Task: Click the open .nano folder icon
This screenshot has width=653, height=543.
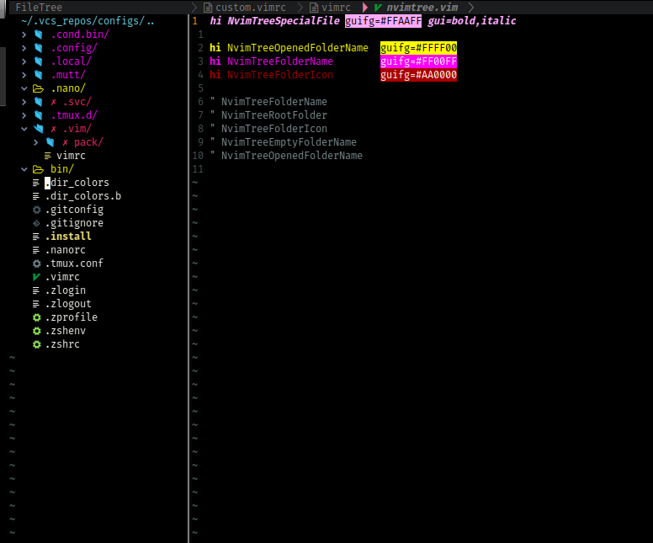Action: click(x=39, y=88)
